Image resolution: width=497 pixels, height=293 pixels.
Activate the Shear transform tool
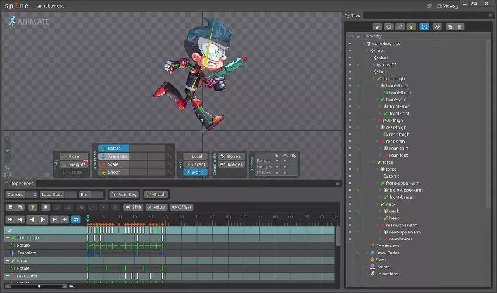(x=113, y=172)
